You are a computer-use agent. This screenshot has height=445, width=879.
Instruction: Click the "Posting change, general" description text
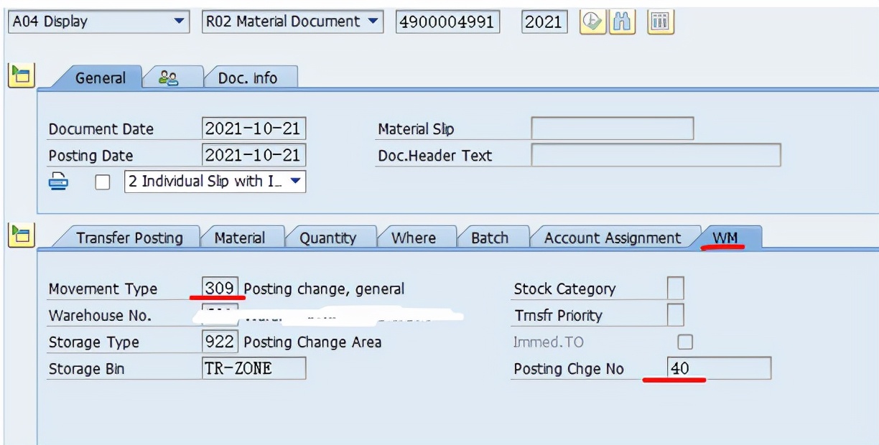pyautogui.click(x=324, y=289)
